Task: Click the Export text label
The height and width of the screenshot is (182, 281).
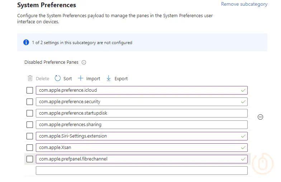Action: tap(121, 79)
